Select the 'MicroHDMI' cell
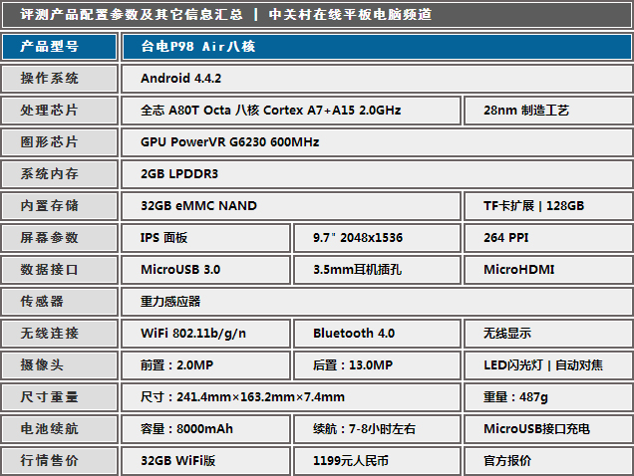The image size is (634, 476). 548,270
